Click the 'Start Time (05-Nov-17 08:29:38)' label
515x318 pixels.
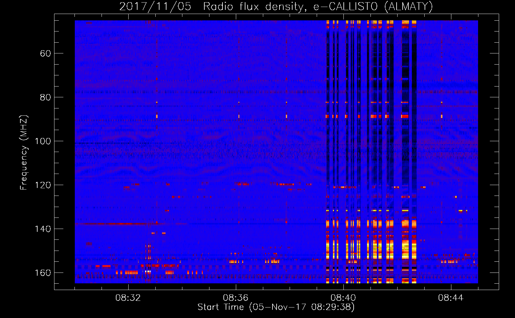(x=276, y=307)
